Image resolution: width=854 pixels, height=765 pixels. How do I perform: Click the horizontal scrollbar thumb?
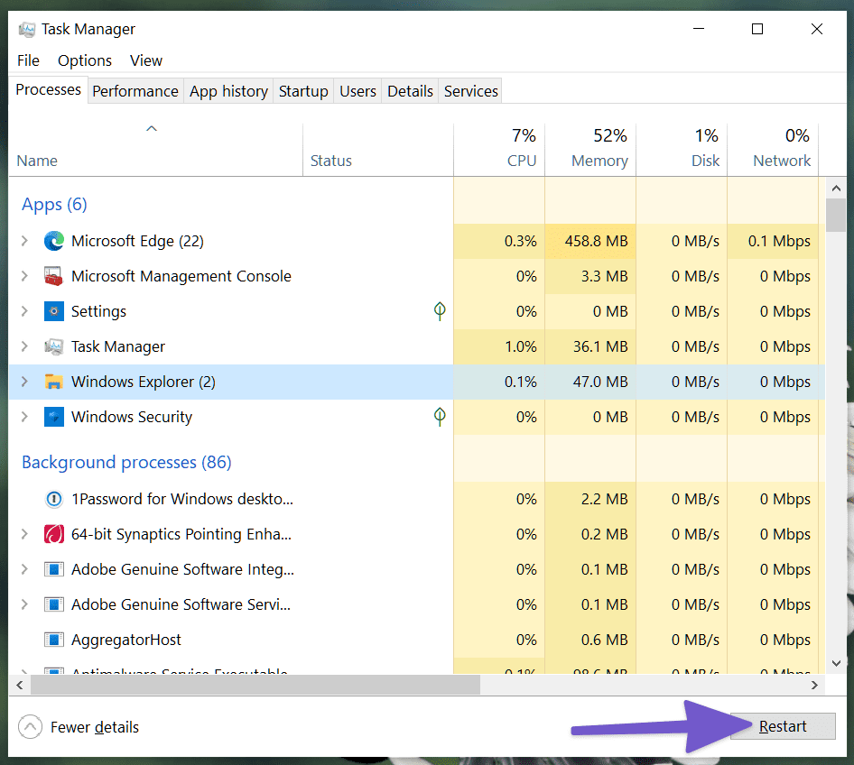[255, 685]
